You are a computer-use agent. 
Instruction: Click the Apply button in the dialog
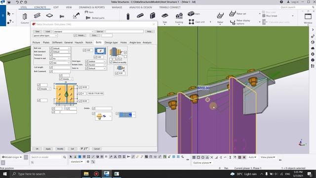pyautogui.click(x=48, y=149)
